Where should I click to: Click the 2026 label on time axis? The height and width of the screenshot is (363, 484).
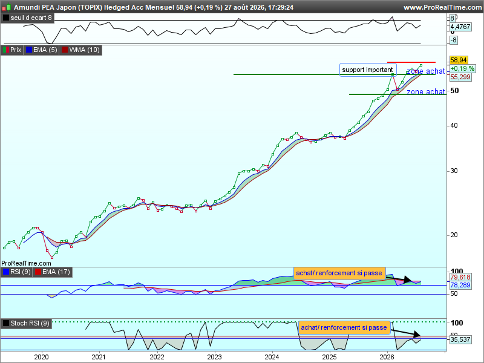(387, 357)
